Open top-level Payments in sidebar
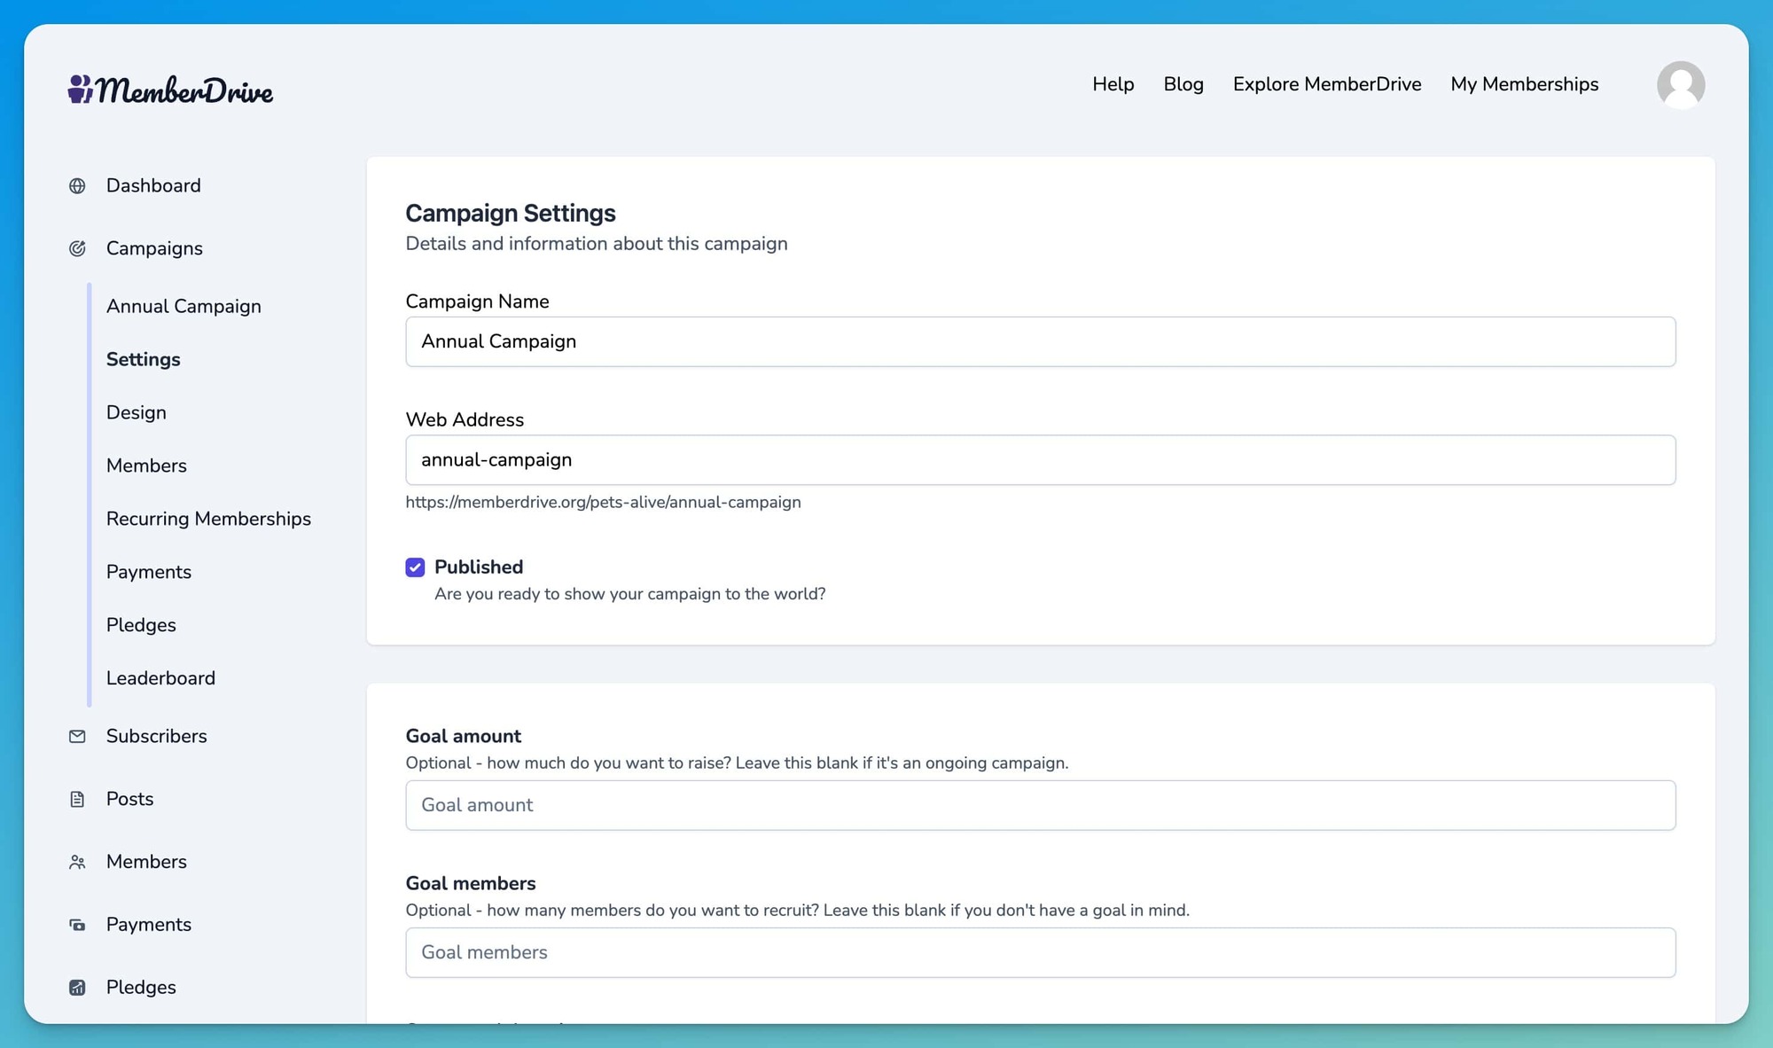The image size is (1773, 1048). click(148, 924)
